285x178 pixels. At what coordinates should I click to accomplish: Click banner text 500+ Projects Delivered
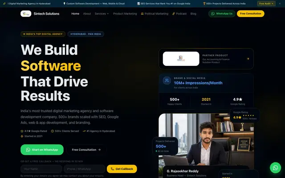tap(226, 4)
